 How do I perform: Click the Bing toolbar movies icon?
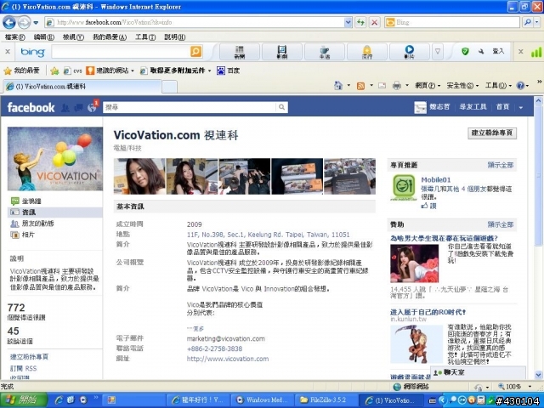(281, 52)
